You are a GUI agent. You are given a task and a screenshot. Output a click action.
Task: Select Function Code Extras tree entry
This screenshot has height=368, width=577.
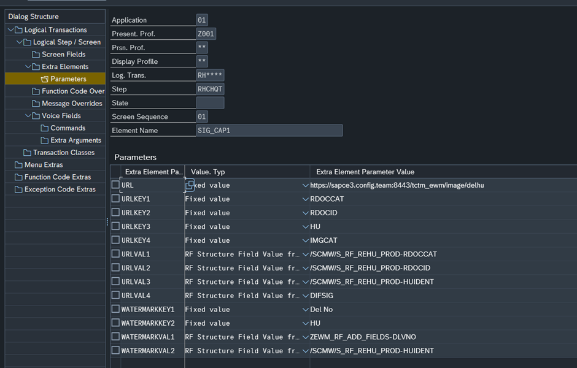pos(57,177)
